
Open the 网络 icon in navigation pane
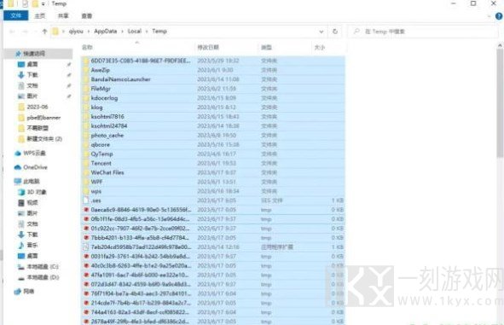point(18,291)
